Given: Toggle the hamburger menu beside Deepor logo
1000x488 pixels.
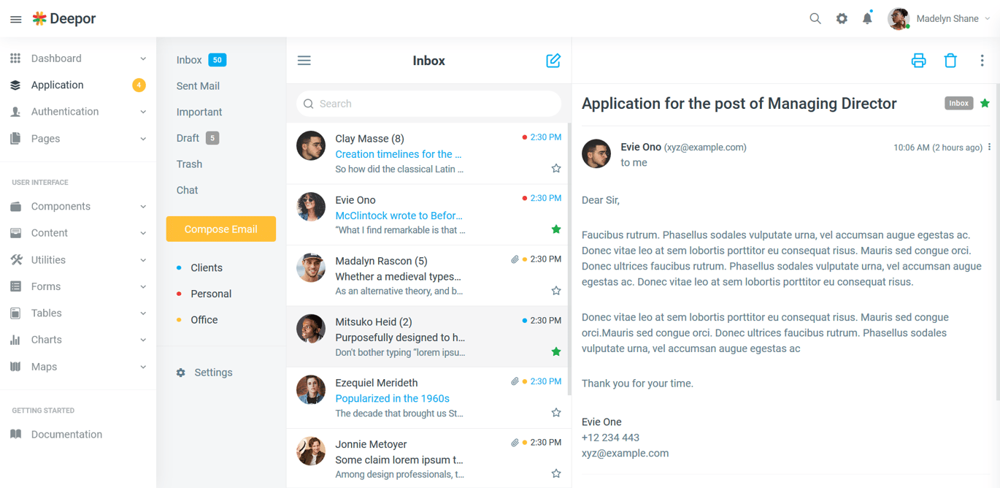Looking at the screenshot, I should point(15,19).
